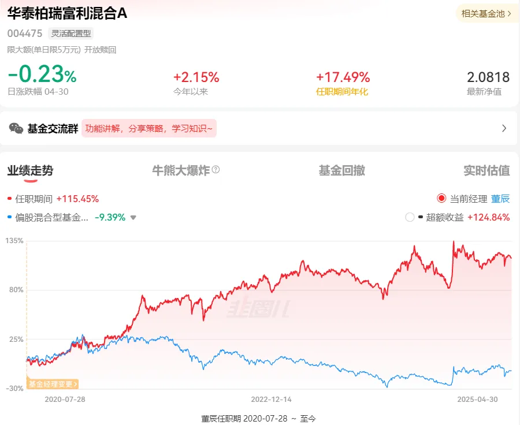520x425 pixels.
Task: Expand the 偏股混合型基金 benchmark dropdown arrow
Action: pos(133,218)
